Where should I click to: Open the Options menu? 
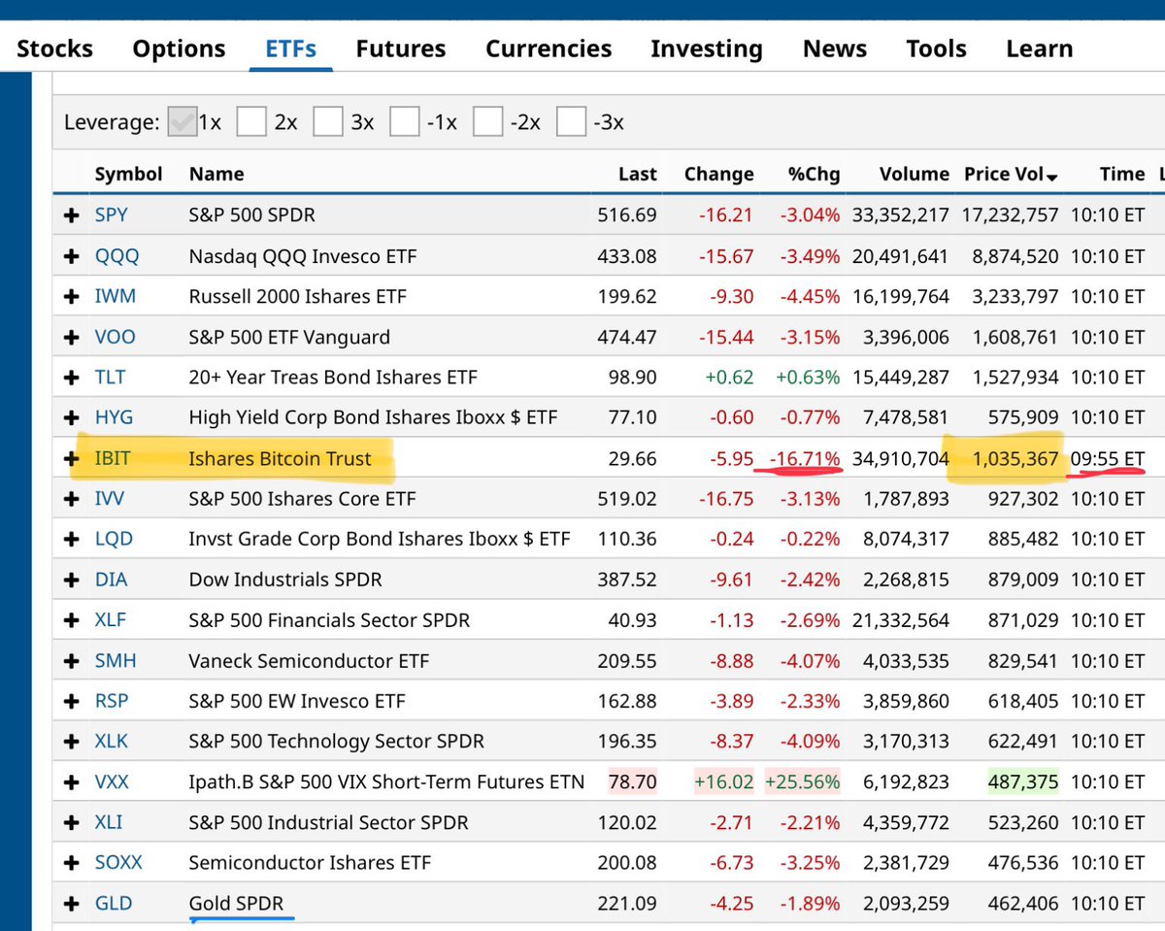179,49
